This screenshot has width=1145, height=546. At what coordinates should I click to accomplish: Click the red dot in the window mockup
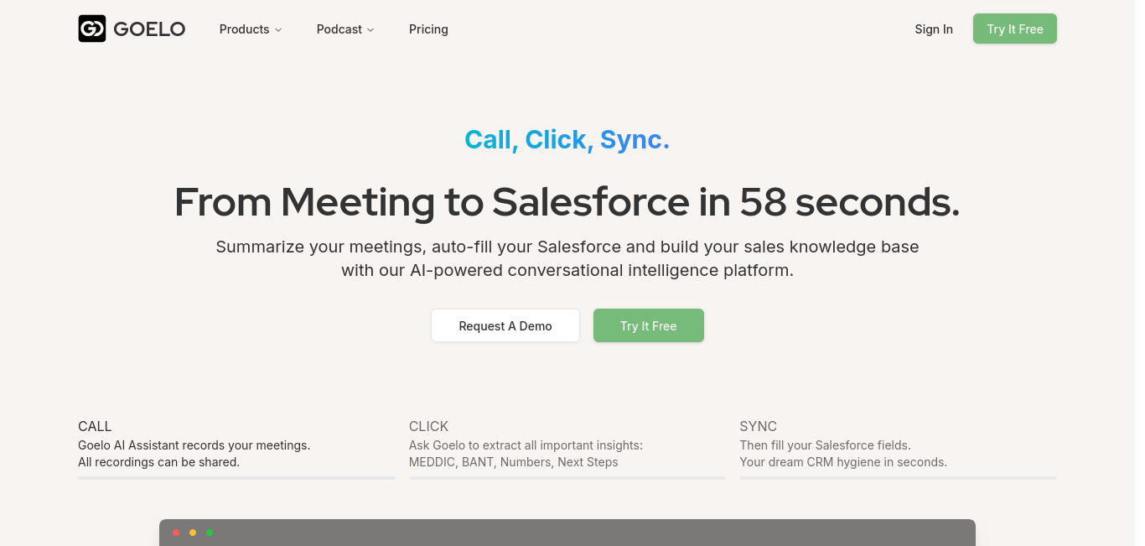pyautogui.click(x=176, y=533)
